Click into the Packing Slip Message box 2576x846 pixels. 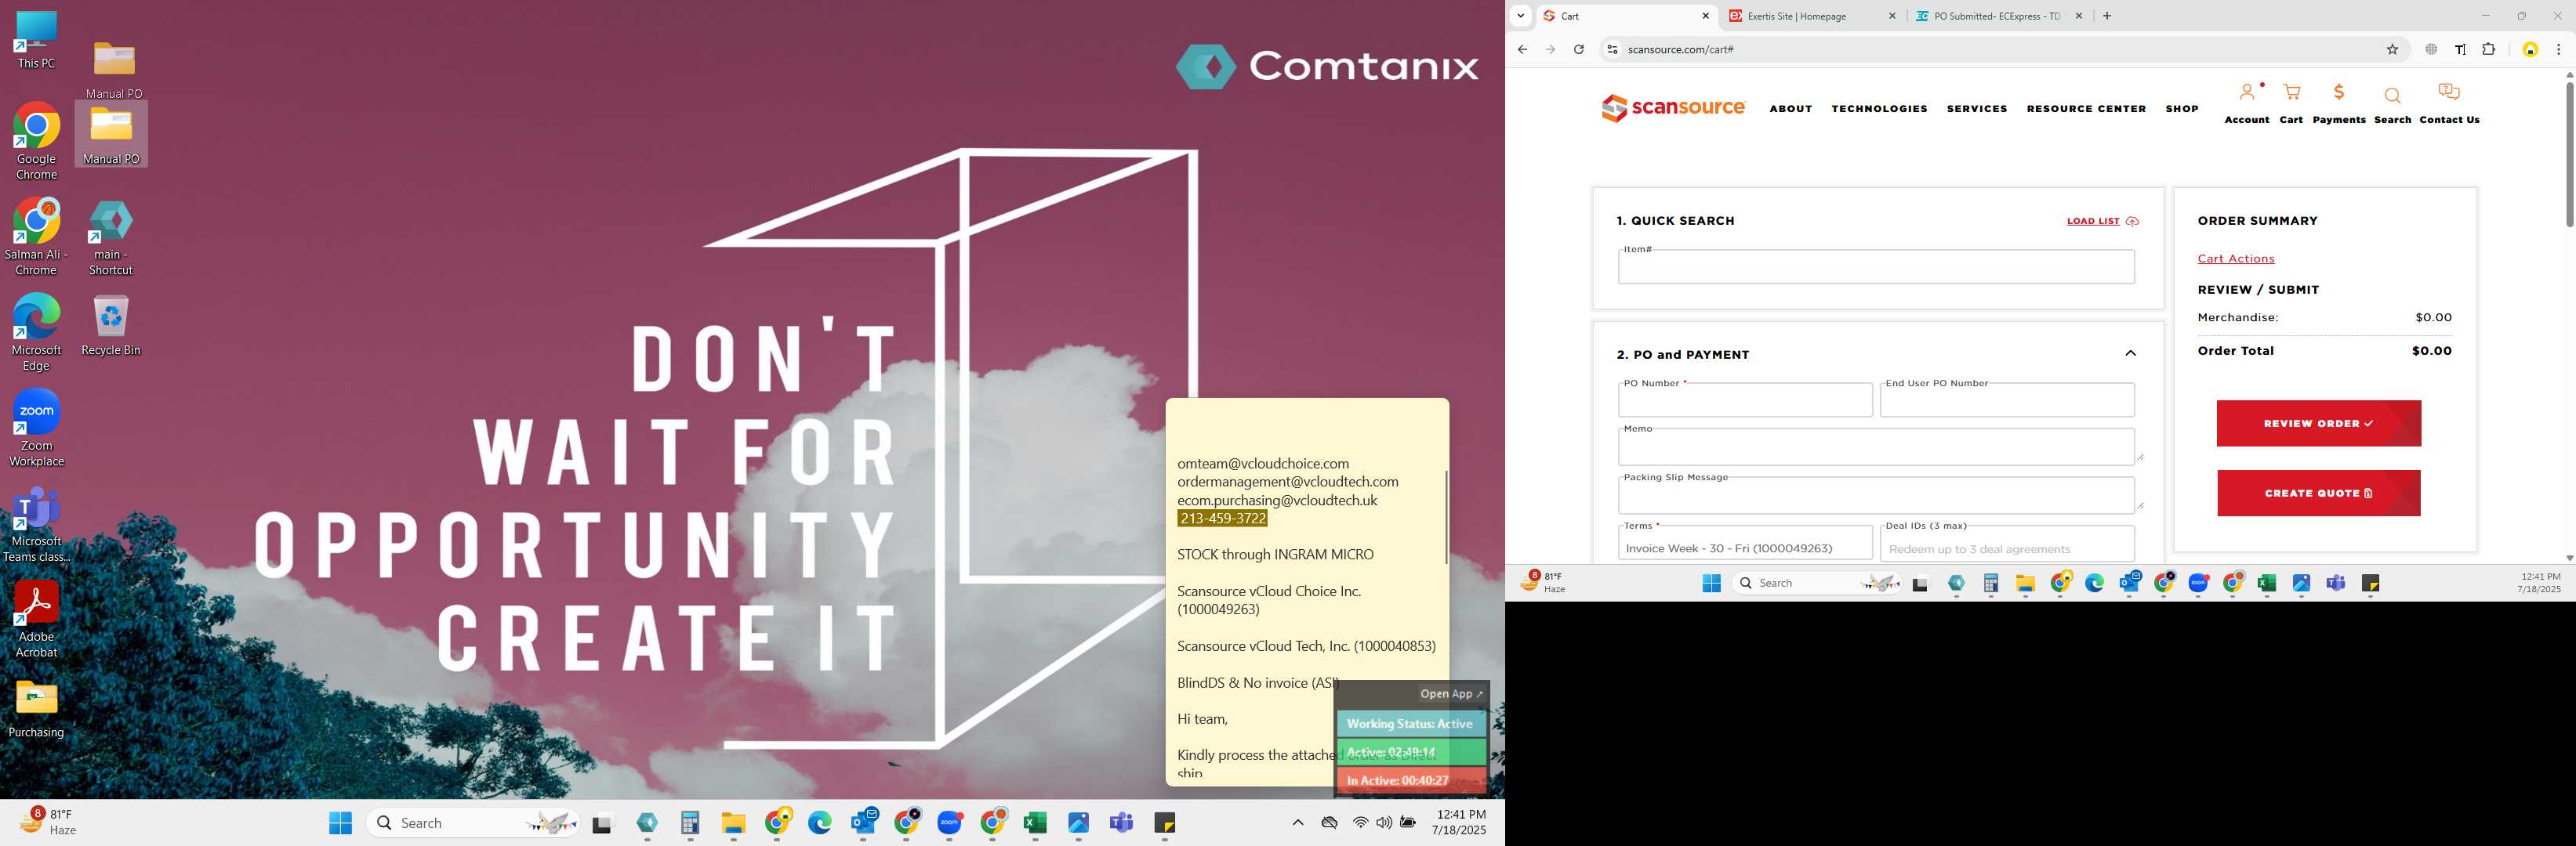(x=1876, y=495)
